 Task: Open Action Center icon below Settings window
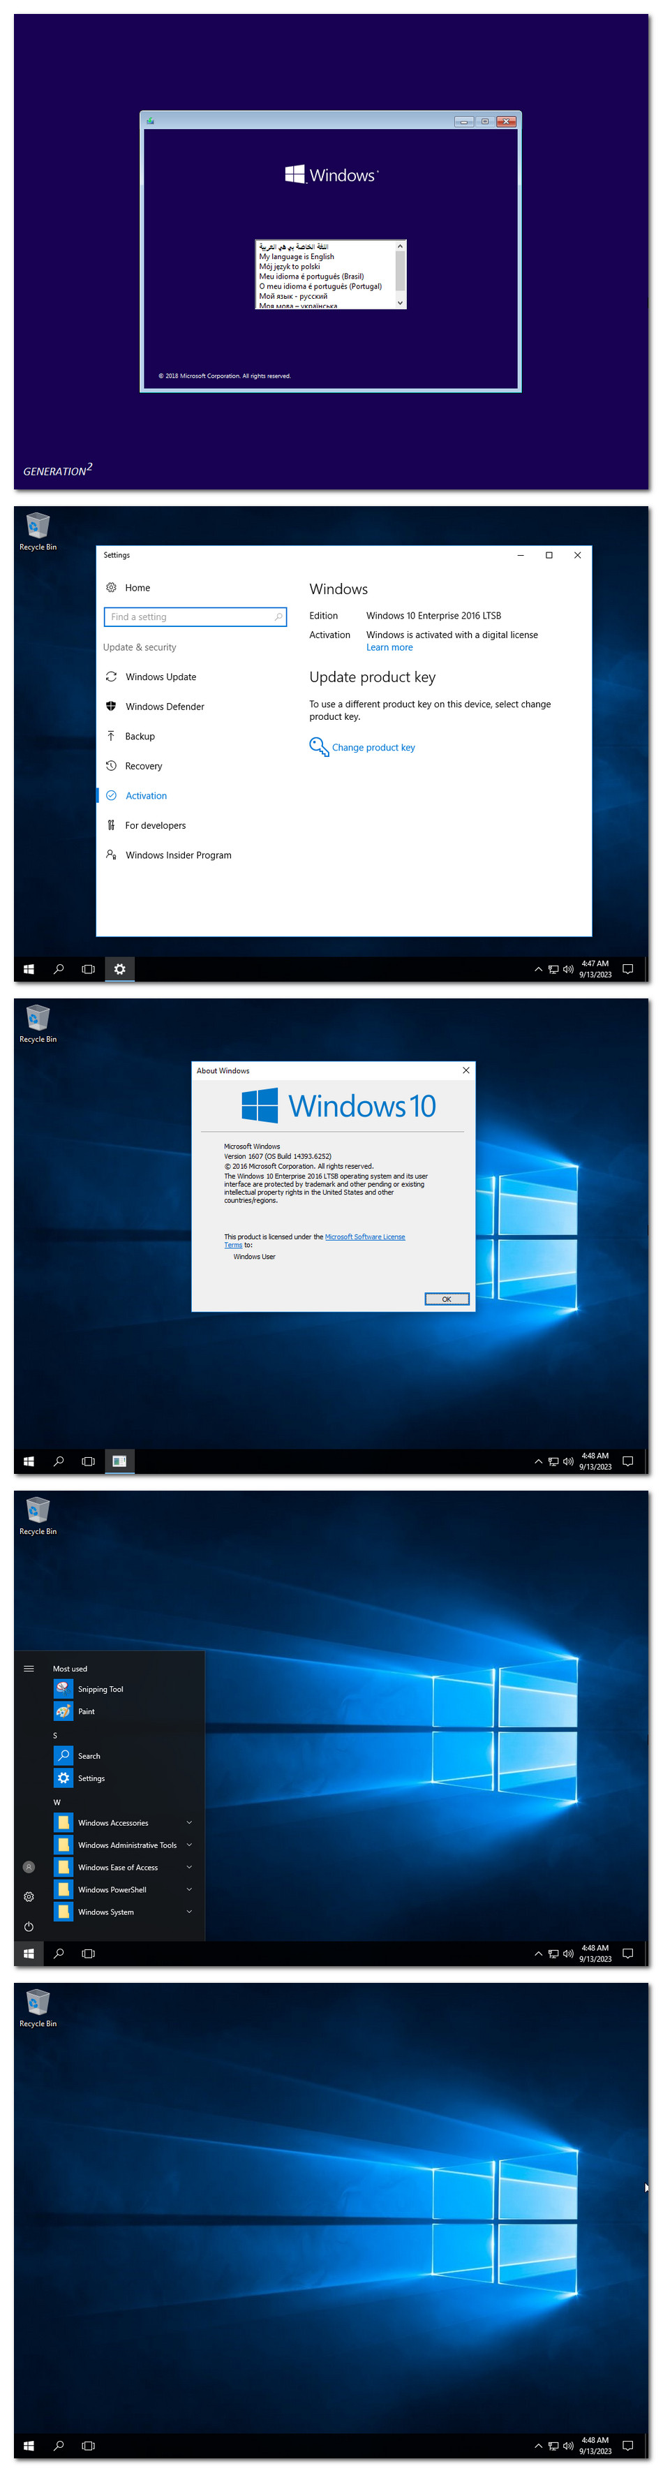[627, 970]
